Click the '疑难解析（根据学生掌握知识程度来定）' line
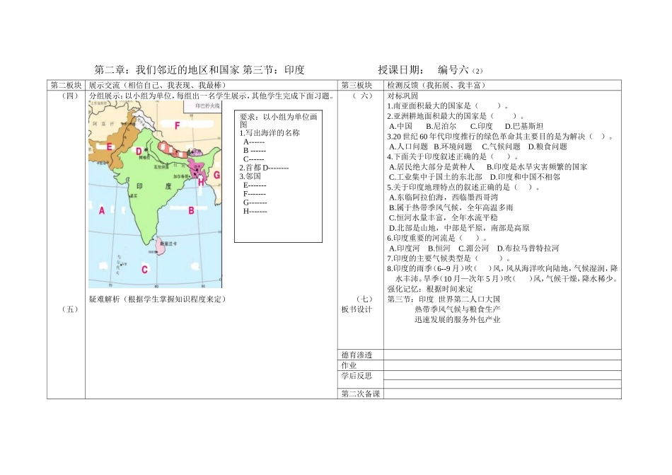Viewport: 672px width, 475px height. point(157,299)
